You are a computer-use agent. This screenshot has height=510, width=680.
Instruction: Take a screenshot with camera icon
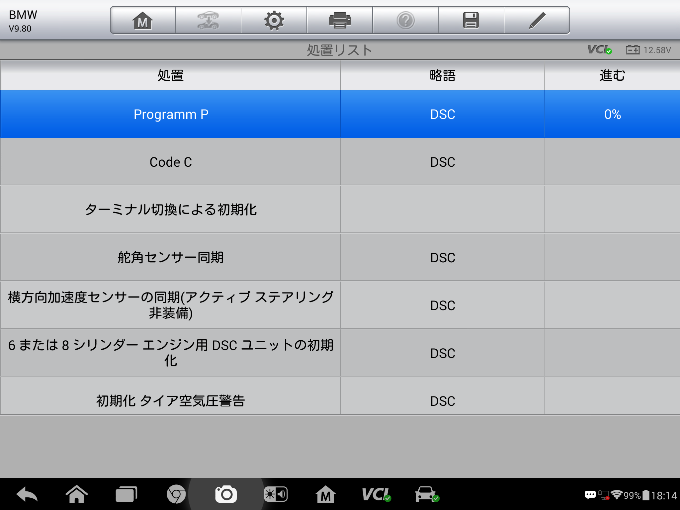[226, 494]
